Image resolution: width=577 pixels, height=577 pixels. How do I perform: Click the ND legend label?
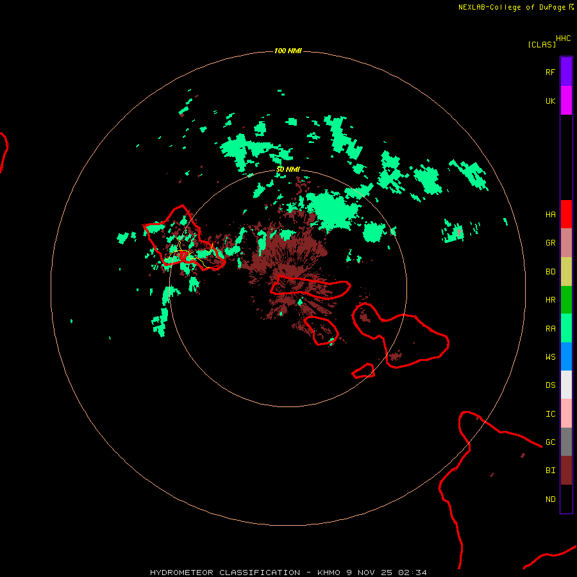[x=550, y=499]
